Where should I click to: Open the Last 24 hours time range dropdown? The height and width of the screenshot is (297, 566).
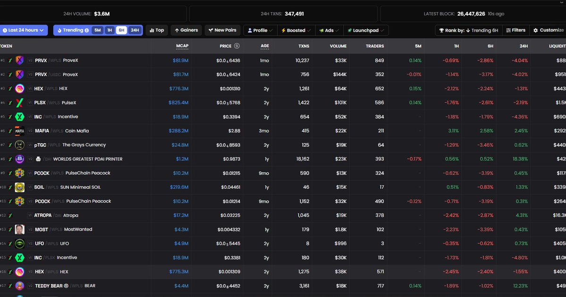tap(24, 30)
